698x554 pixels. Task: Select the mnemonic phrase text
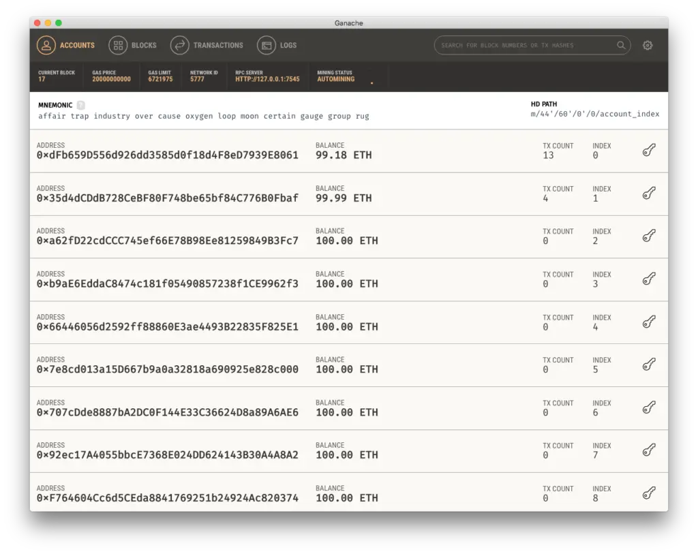[x=203, y=116]
